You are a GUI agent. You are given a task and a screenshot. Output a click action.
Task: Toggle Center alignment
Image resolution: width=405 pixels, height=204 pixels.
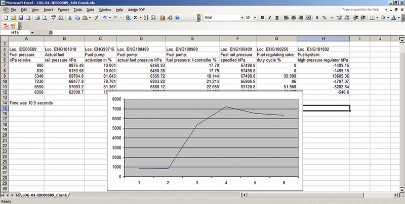click(294, 18)
